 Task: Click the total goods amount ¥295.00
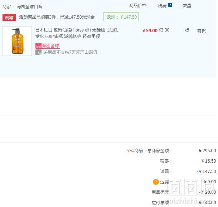207,151
